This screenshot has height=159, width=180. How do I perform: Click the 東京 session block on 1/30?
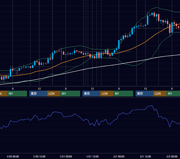38,94
